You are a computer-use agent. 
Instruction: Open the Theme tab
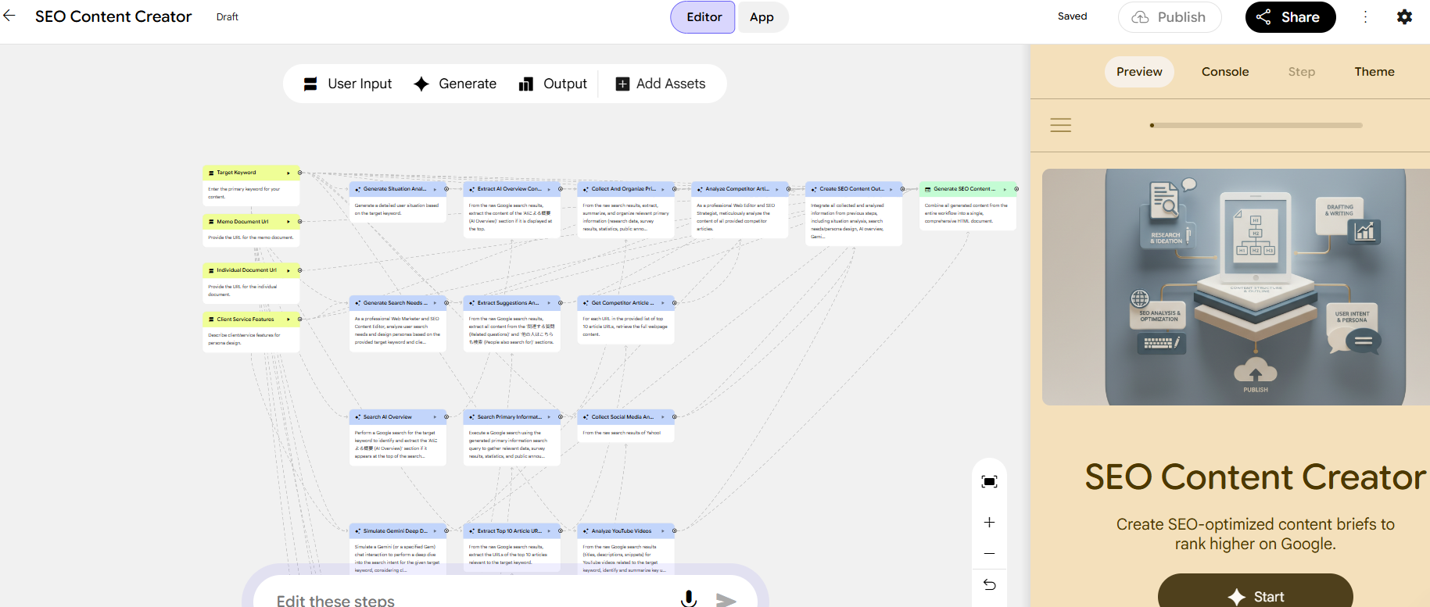[x=1374, y=72]
